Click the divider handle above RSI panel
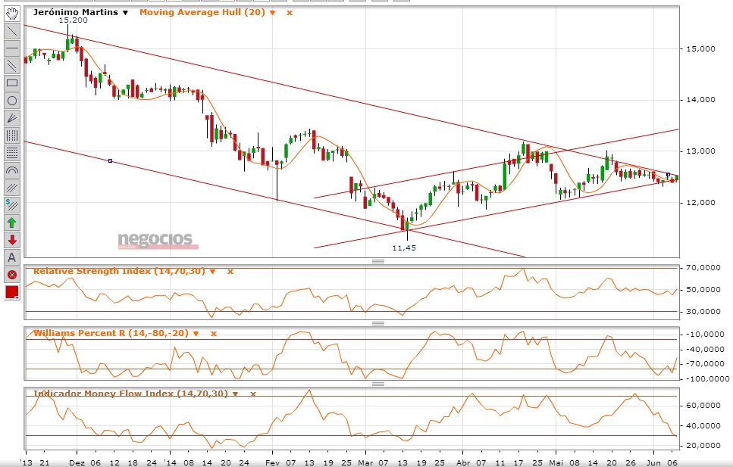 click(378, 262)
